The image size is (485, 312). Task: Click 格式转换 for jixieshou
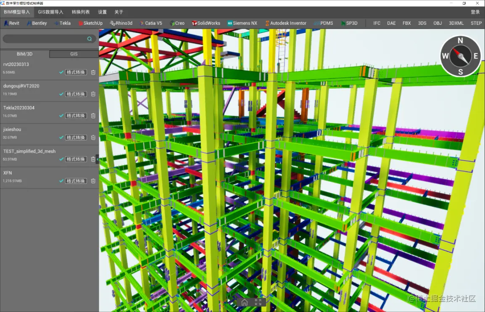pyautogui.click(x=76, y=137)
